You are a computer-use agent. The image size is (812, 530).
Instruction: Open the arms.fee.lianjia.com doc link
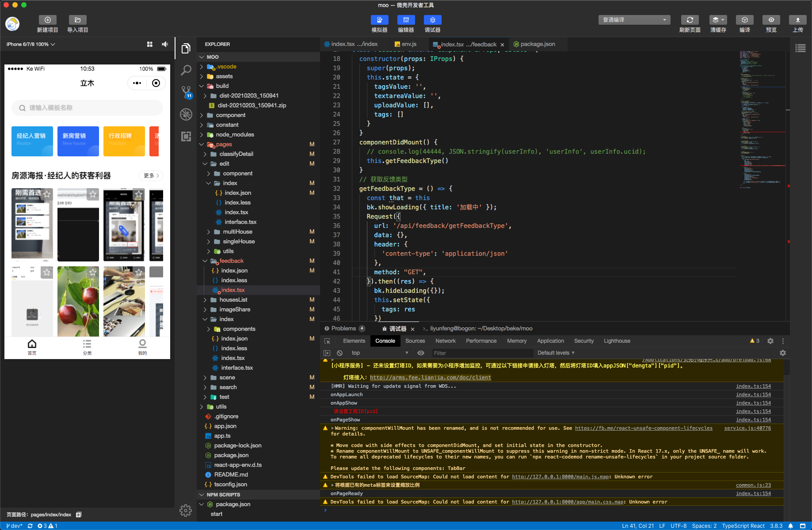(430, 378)
